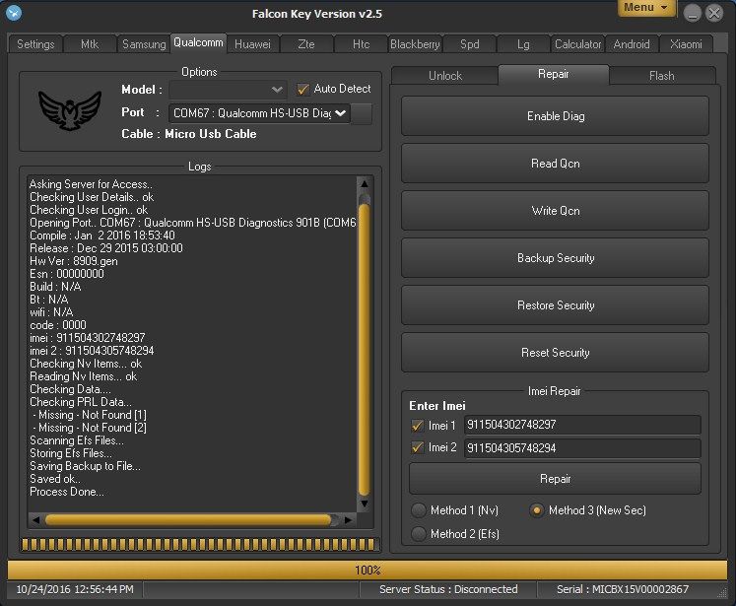Uncheck the Imei 1 checkbox

(x=417, y=426)
